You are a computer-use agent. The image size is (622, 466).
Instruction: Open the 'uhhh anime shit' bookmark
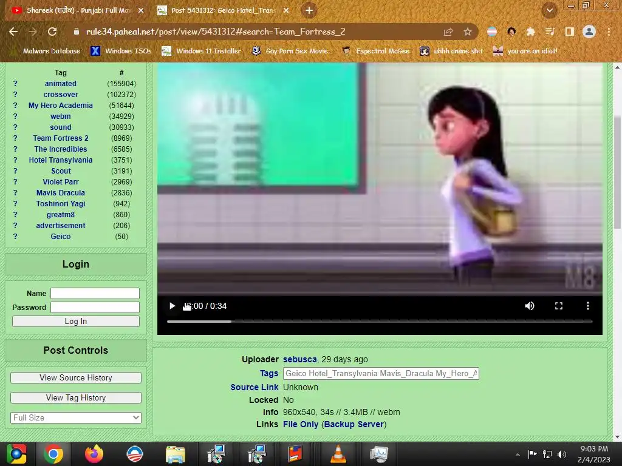451,51
